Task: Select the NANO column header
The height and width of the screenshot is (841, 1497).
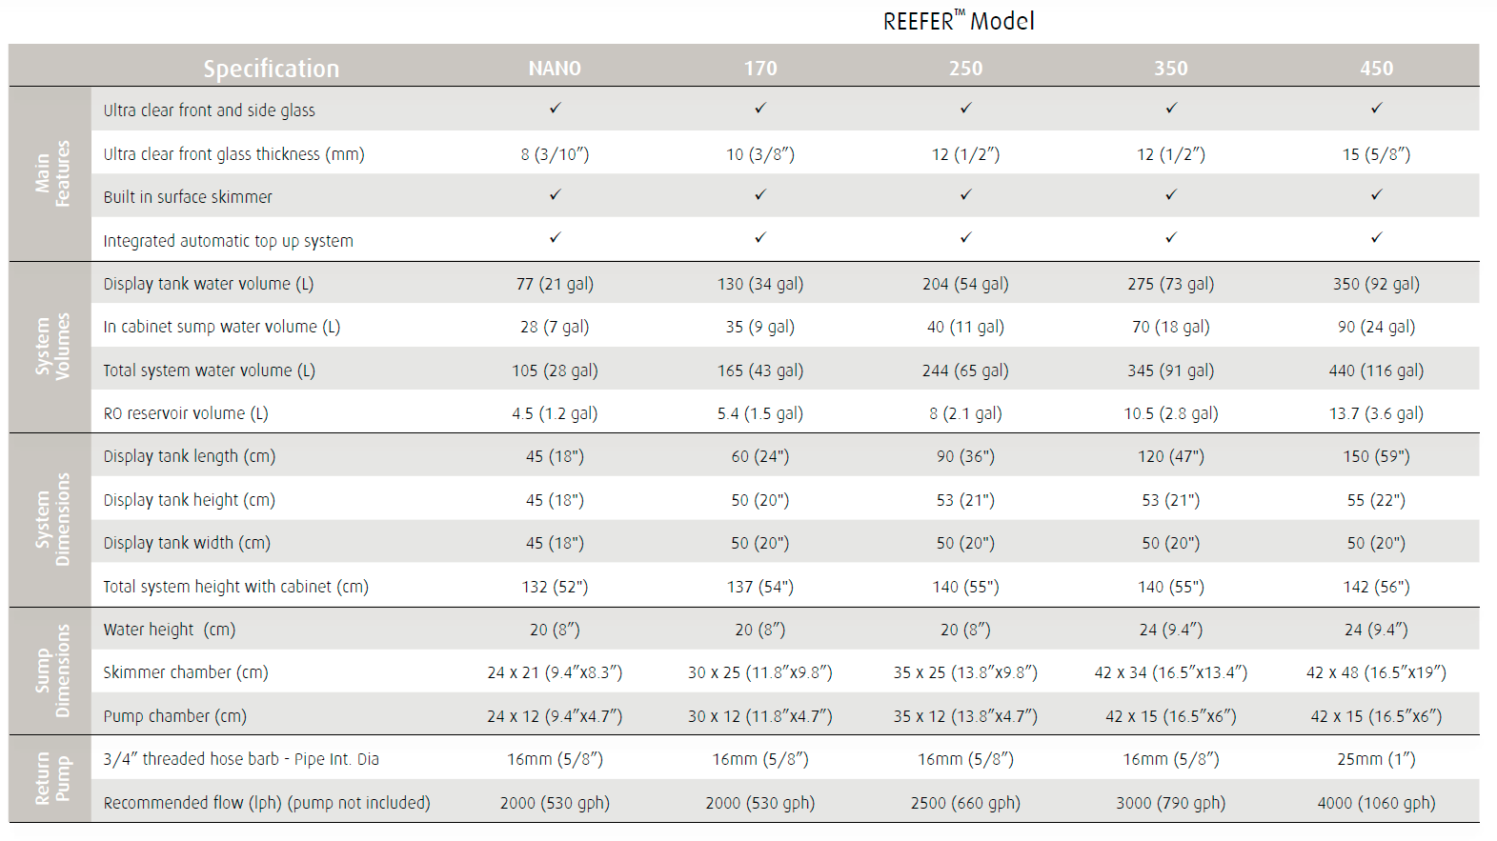Action: pyautogui.click(x=555, y=69)
